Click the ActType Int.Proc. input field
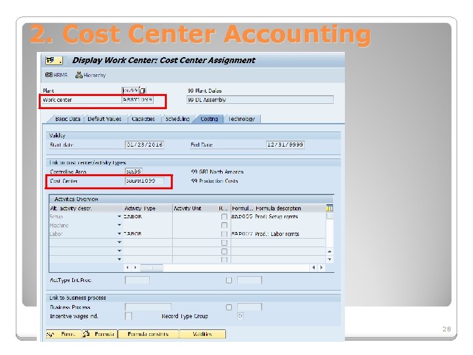This screenshot has height=355, width=473. click(x=137, y=280)
